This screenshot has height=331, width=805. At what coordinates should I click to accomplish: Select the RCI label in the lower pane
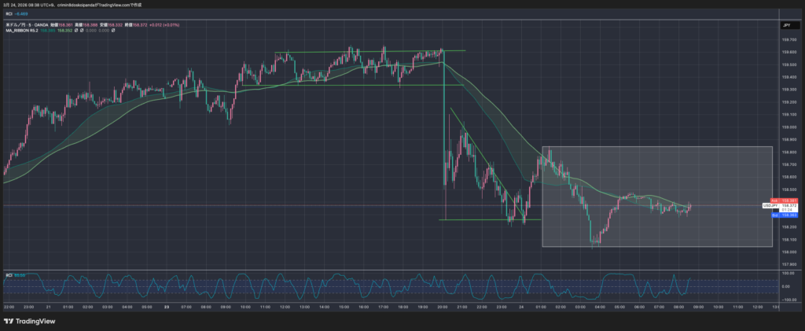pyautogui.click(x=9, y=274)
